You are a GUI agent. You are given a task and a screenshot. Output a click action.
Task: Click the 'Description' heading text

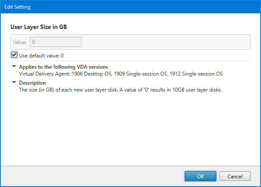click(32, 83)
